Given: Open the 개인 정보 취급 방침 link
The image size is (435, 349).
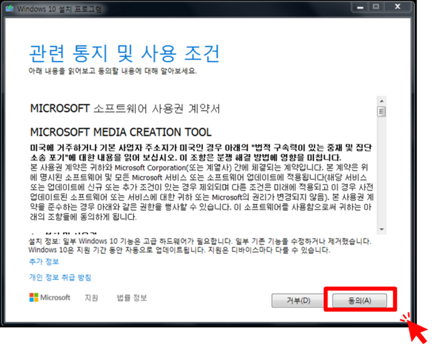Looking at the screenshot, I should point(60,277).
